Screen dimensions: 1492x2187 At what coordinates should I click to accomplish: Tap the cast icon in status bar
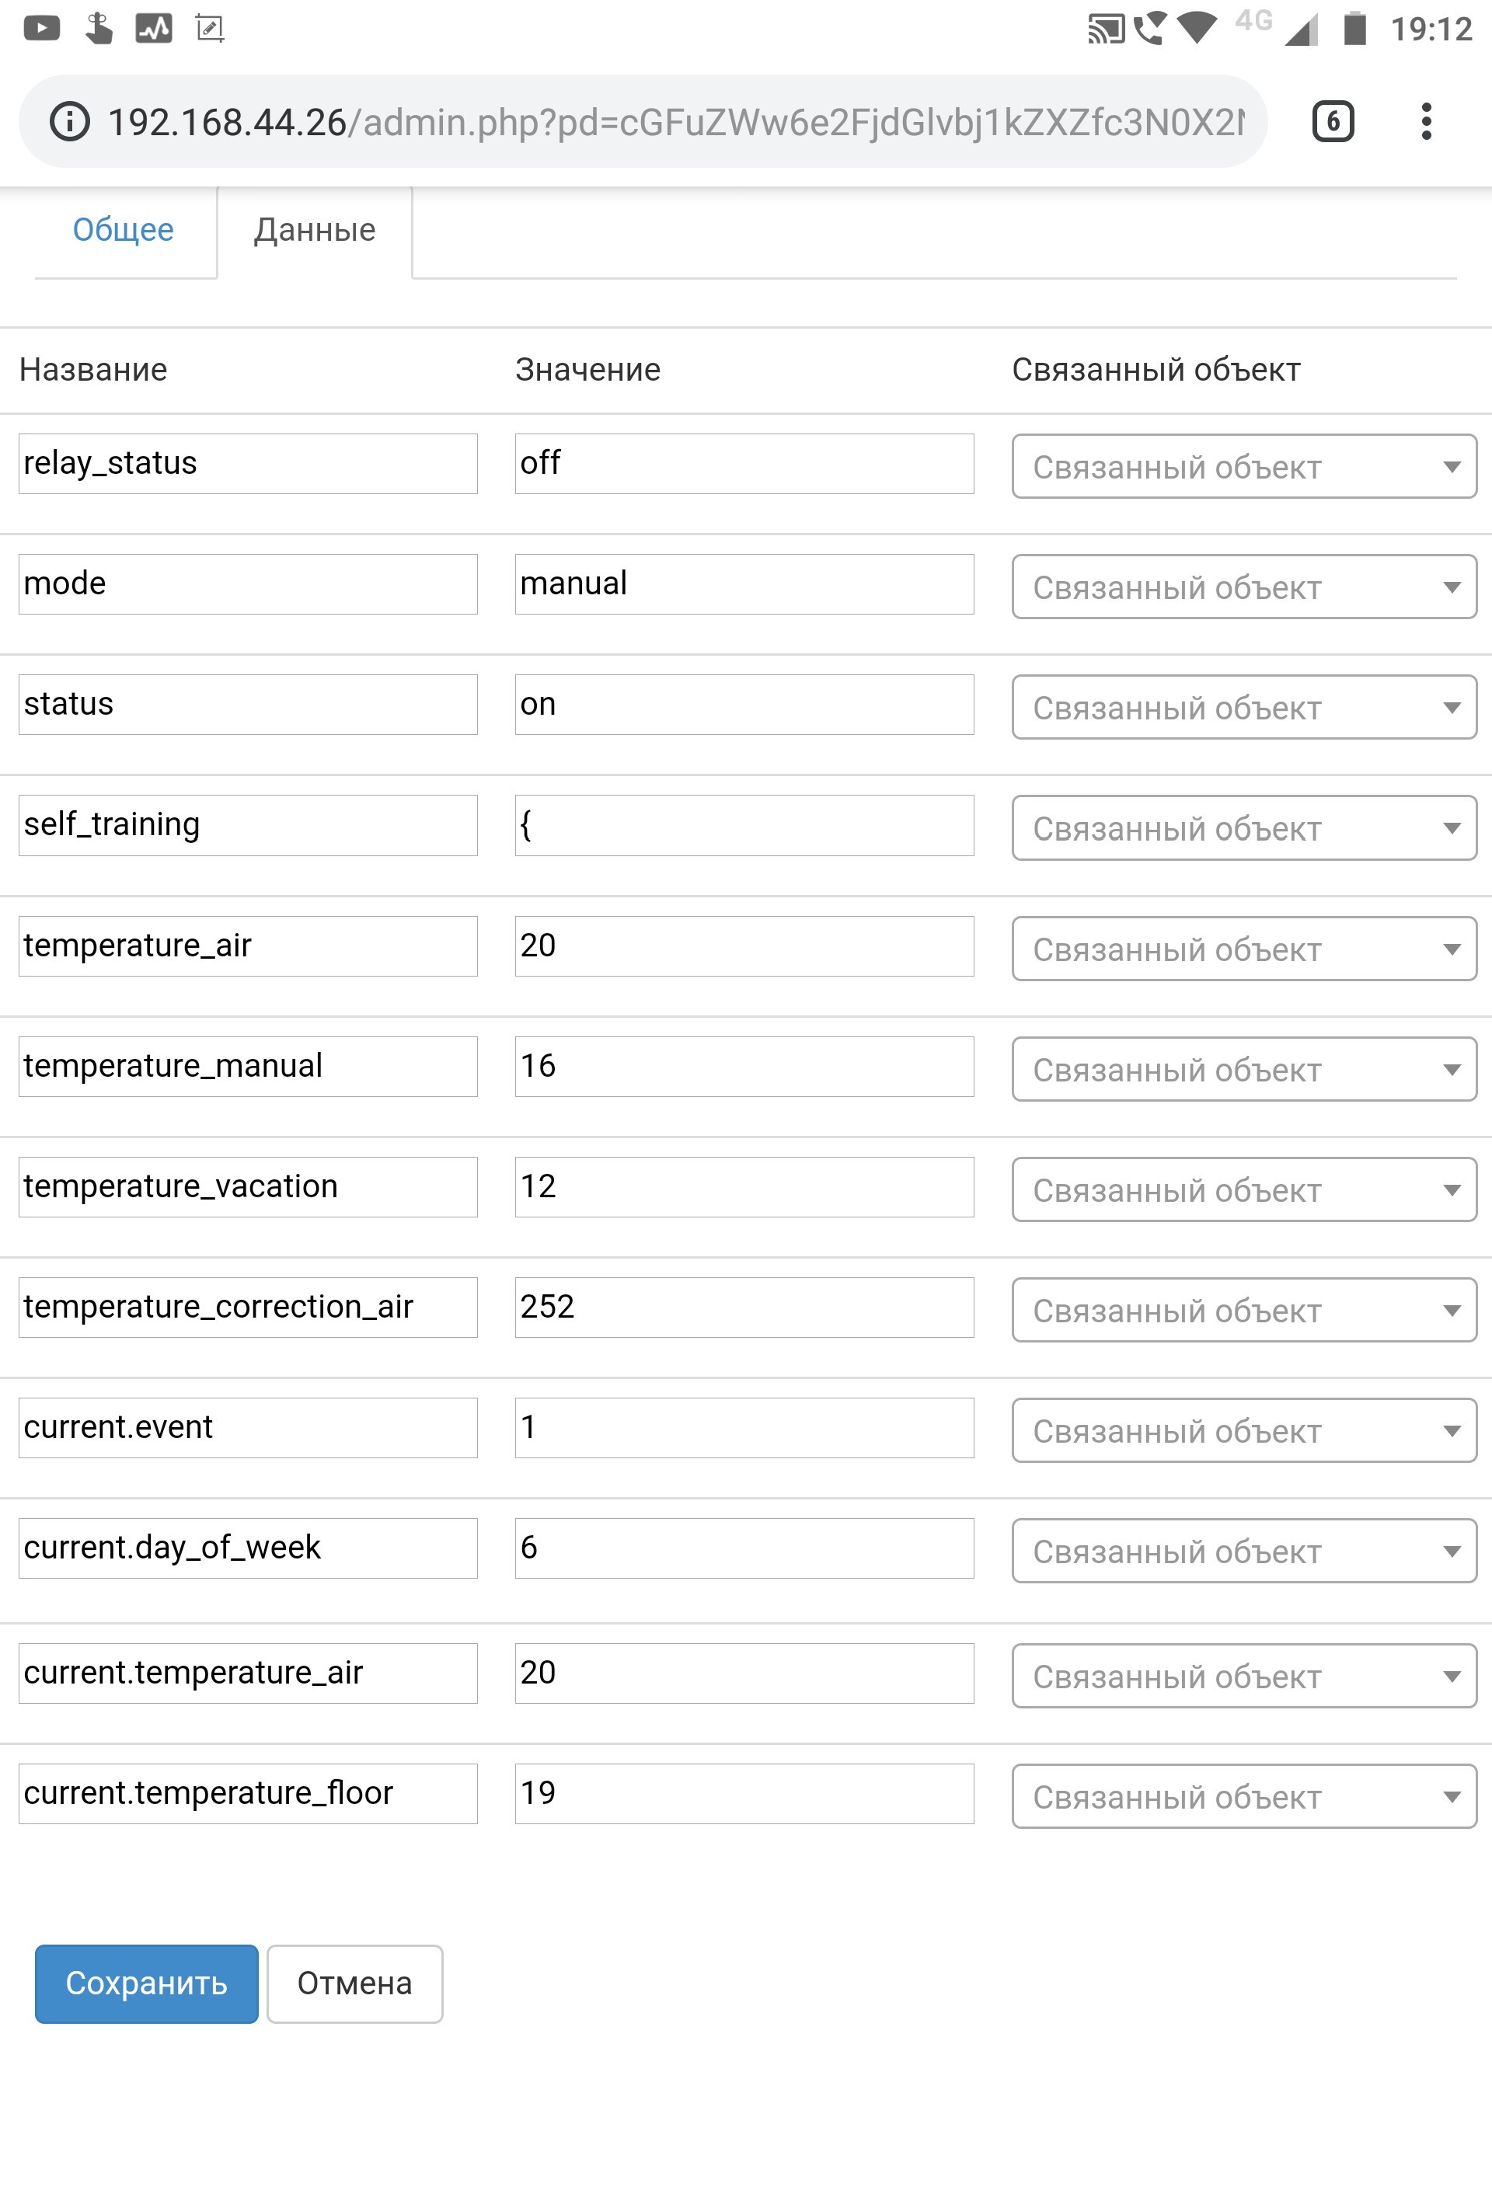[x=1106, y=30]
